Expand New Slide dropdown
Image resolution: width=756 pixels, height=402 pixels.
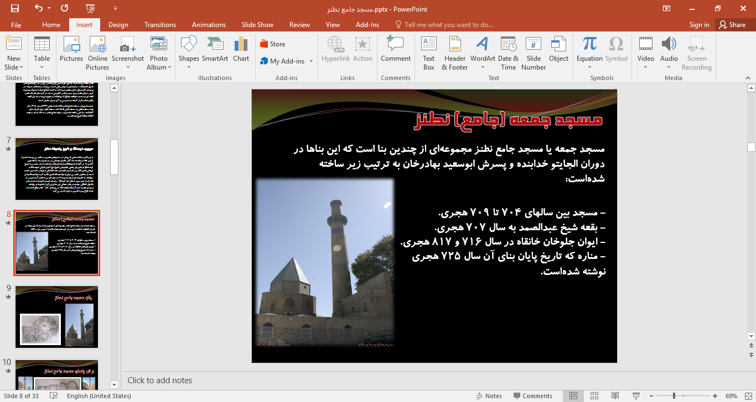(x=13, y=67)
